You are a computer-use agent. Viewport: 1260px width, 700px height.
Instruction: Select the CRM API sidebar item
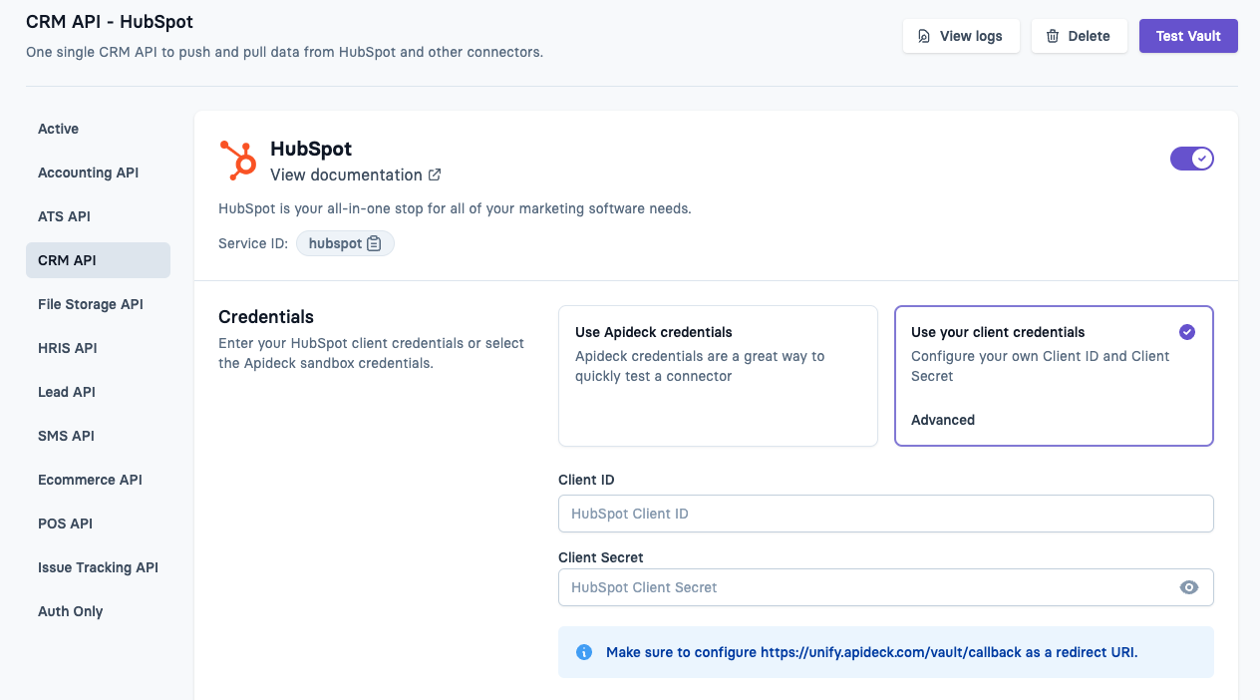tap(98, 260)
